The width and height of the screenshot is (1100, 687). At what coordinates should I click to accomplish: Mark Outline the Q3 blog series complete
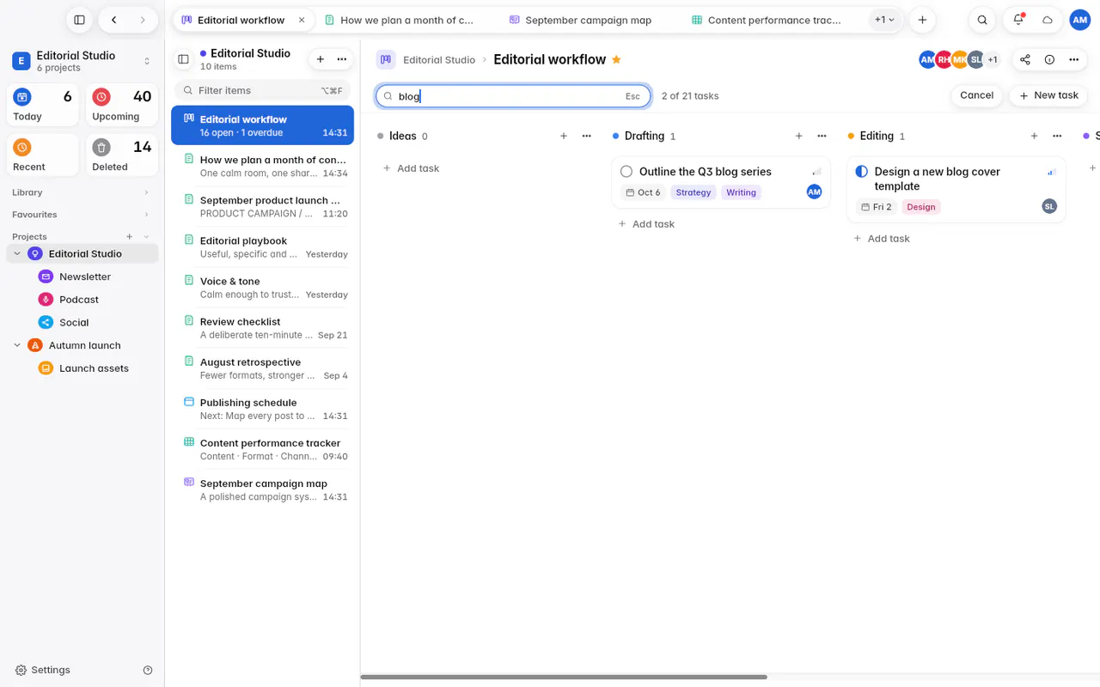tap(626, 172)
